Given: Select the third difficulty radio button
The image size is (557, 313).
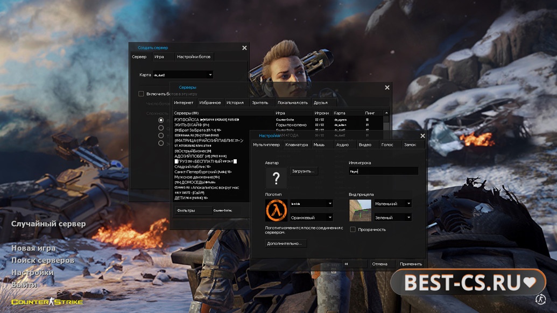Looking at the screenshot, I should point(161,136).
